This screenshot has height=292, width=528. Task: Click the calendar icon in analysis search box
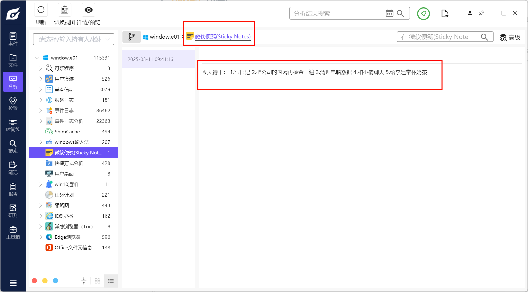tap(389, 13)
